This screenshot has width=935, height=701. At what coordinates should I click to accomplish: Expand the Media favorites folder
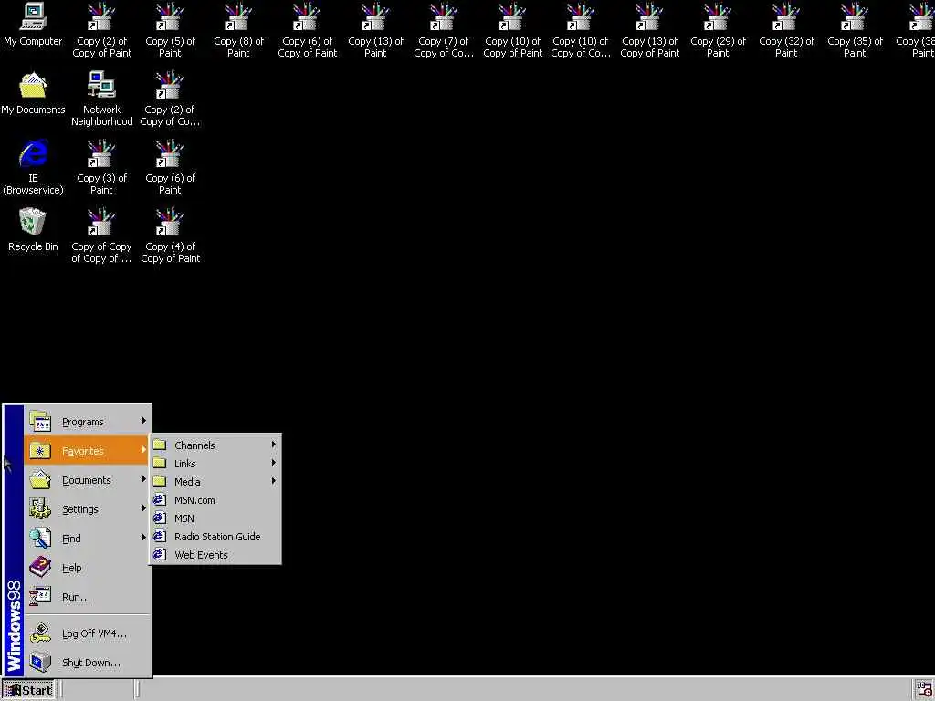click(215, 482)
